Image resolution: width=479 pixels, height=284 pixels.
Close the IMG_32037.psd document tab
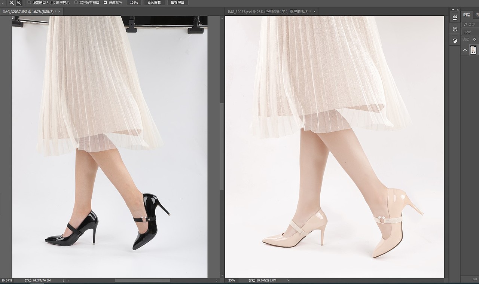(314, 12)
